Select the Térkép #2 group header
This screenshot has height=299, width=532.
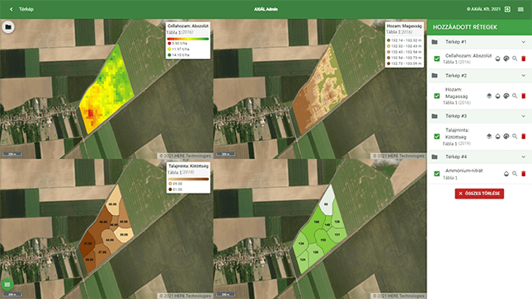click(x=479, y=76)
